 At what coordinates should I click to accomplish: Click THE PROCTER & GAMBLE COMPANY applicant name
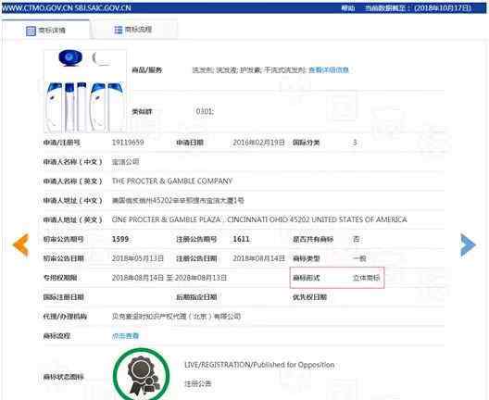pyautogui.click(x=172, y=181)
